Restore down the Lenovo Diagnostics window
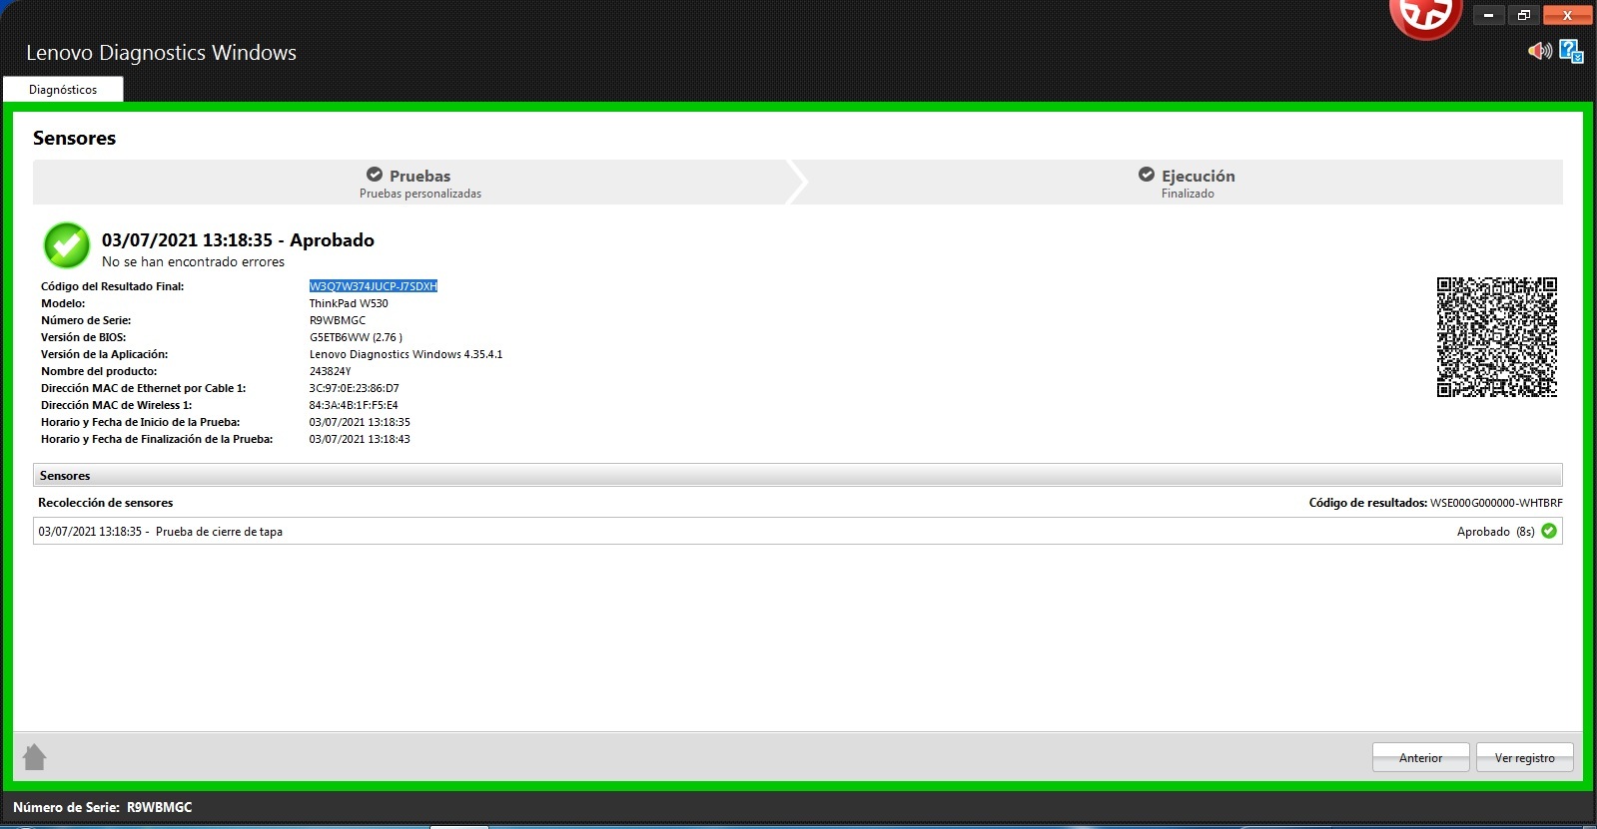Image resolution: width=1597 pixels, height=829 pixels. pyautogui.click(x=1523, y=15)
